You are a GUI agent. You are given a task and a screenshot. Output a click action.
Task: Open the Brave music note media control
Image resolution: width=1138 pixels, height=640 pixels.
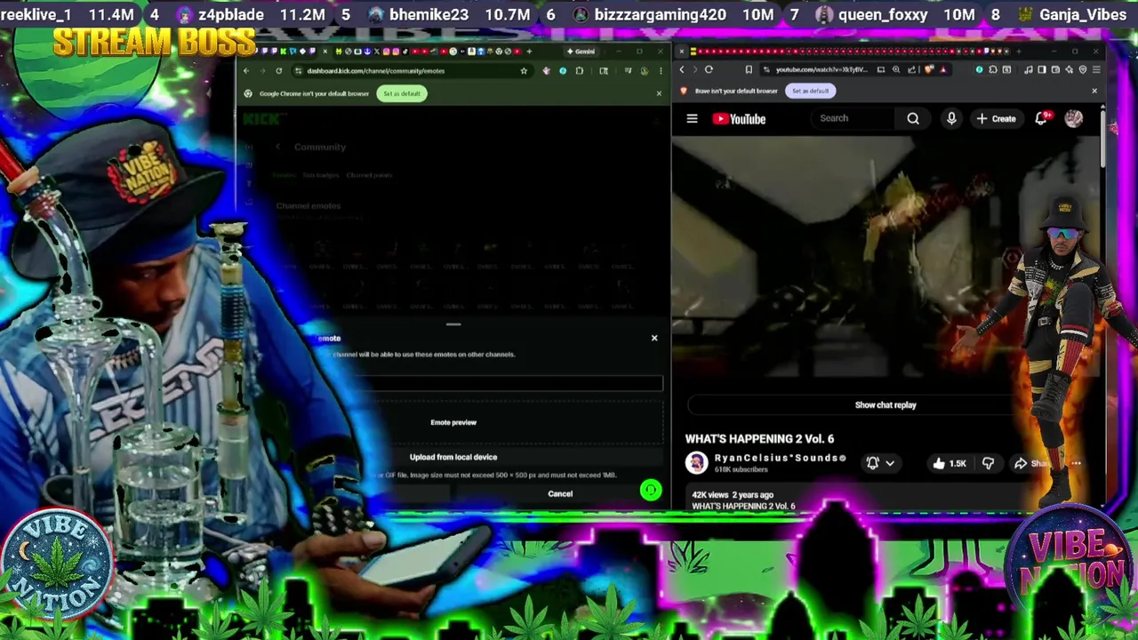pos(1029,69)
